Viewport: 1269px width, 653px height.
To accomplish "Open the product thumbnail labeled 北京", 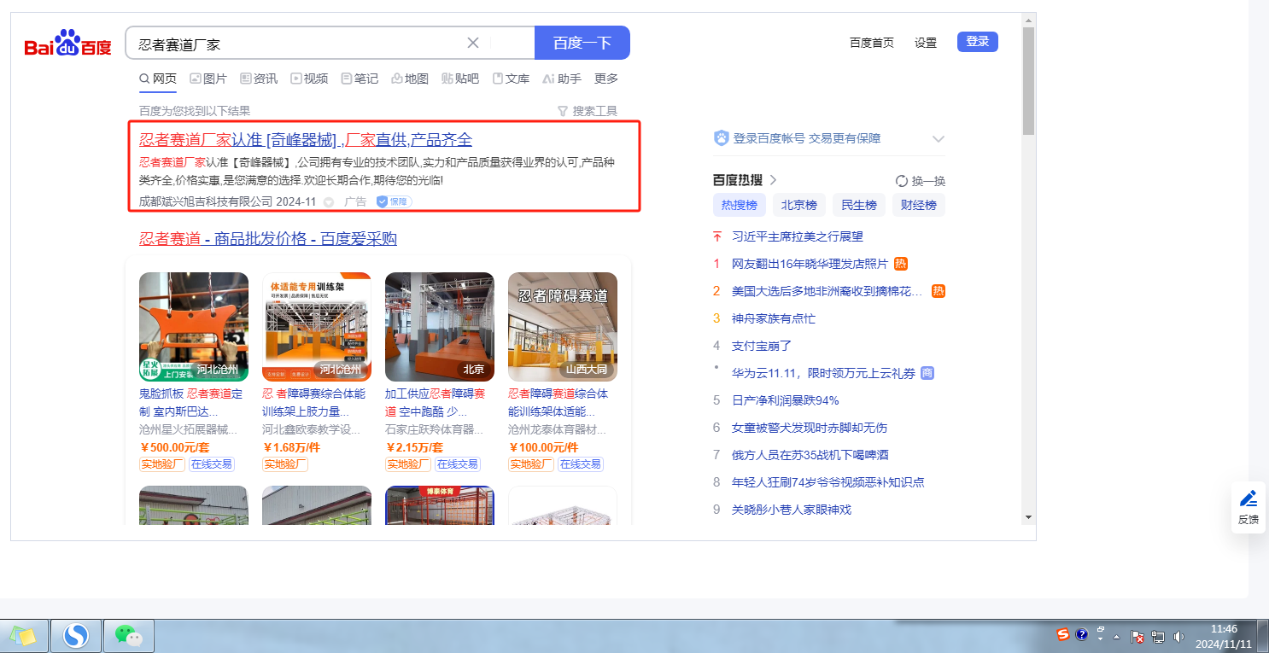I will click(440, 327).
